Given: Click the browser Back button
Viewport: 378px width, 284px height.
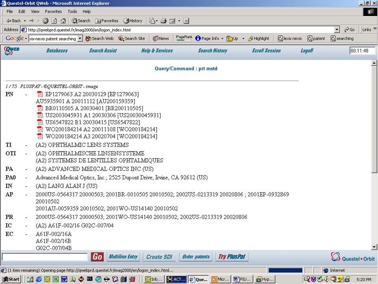Looking at the screenshot, I should 13,21.
